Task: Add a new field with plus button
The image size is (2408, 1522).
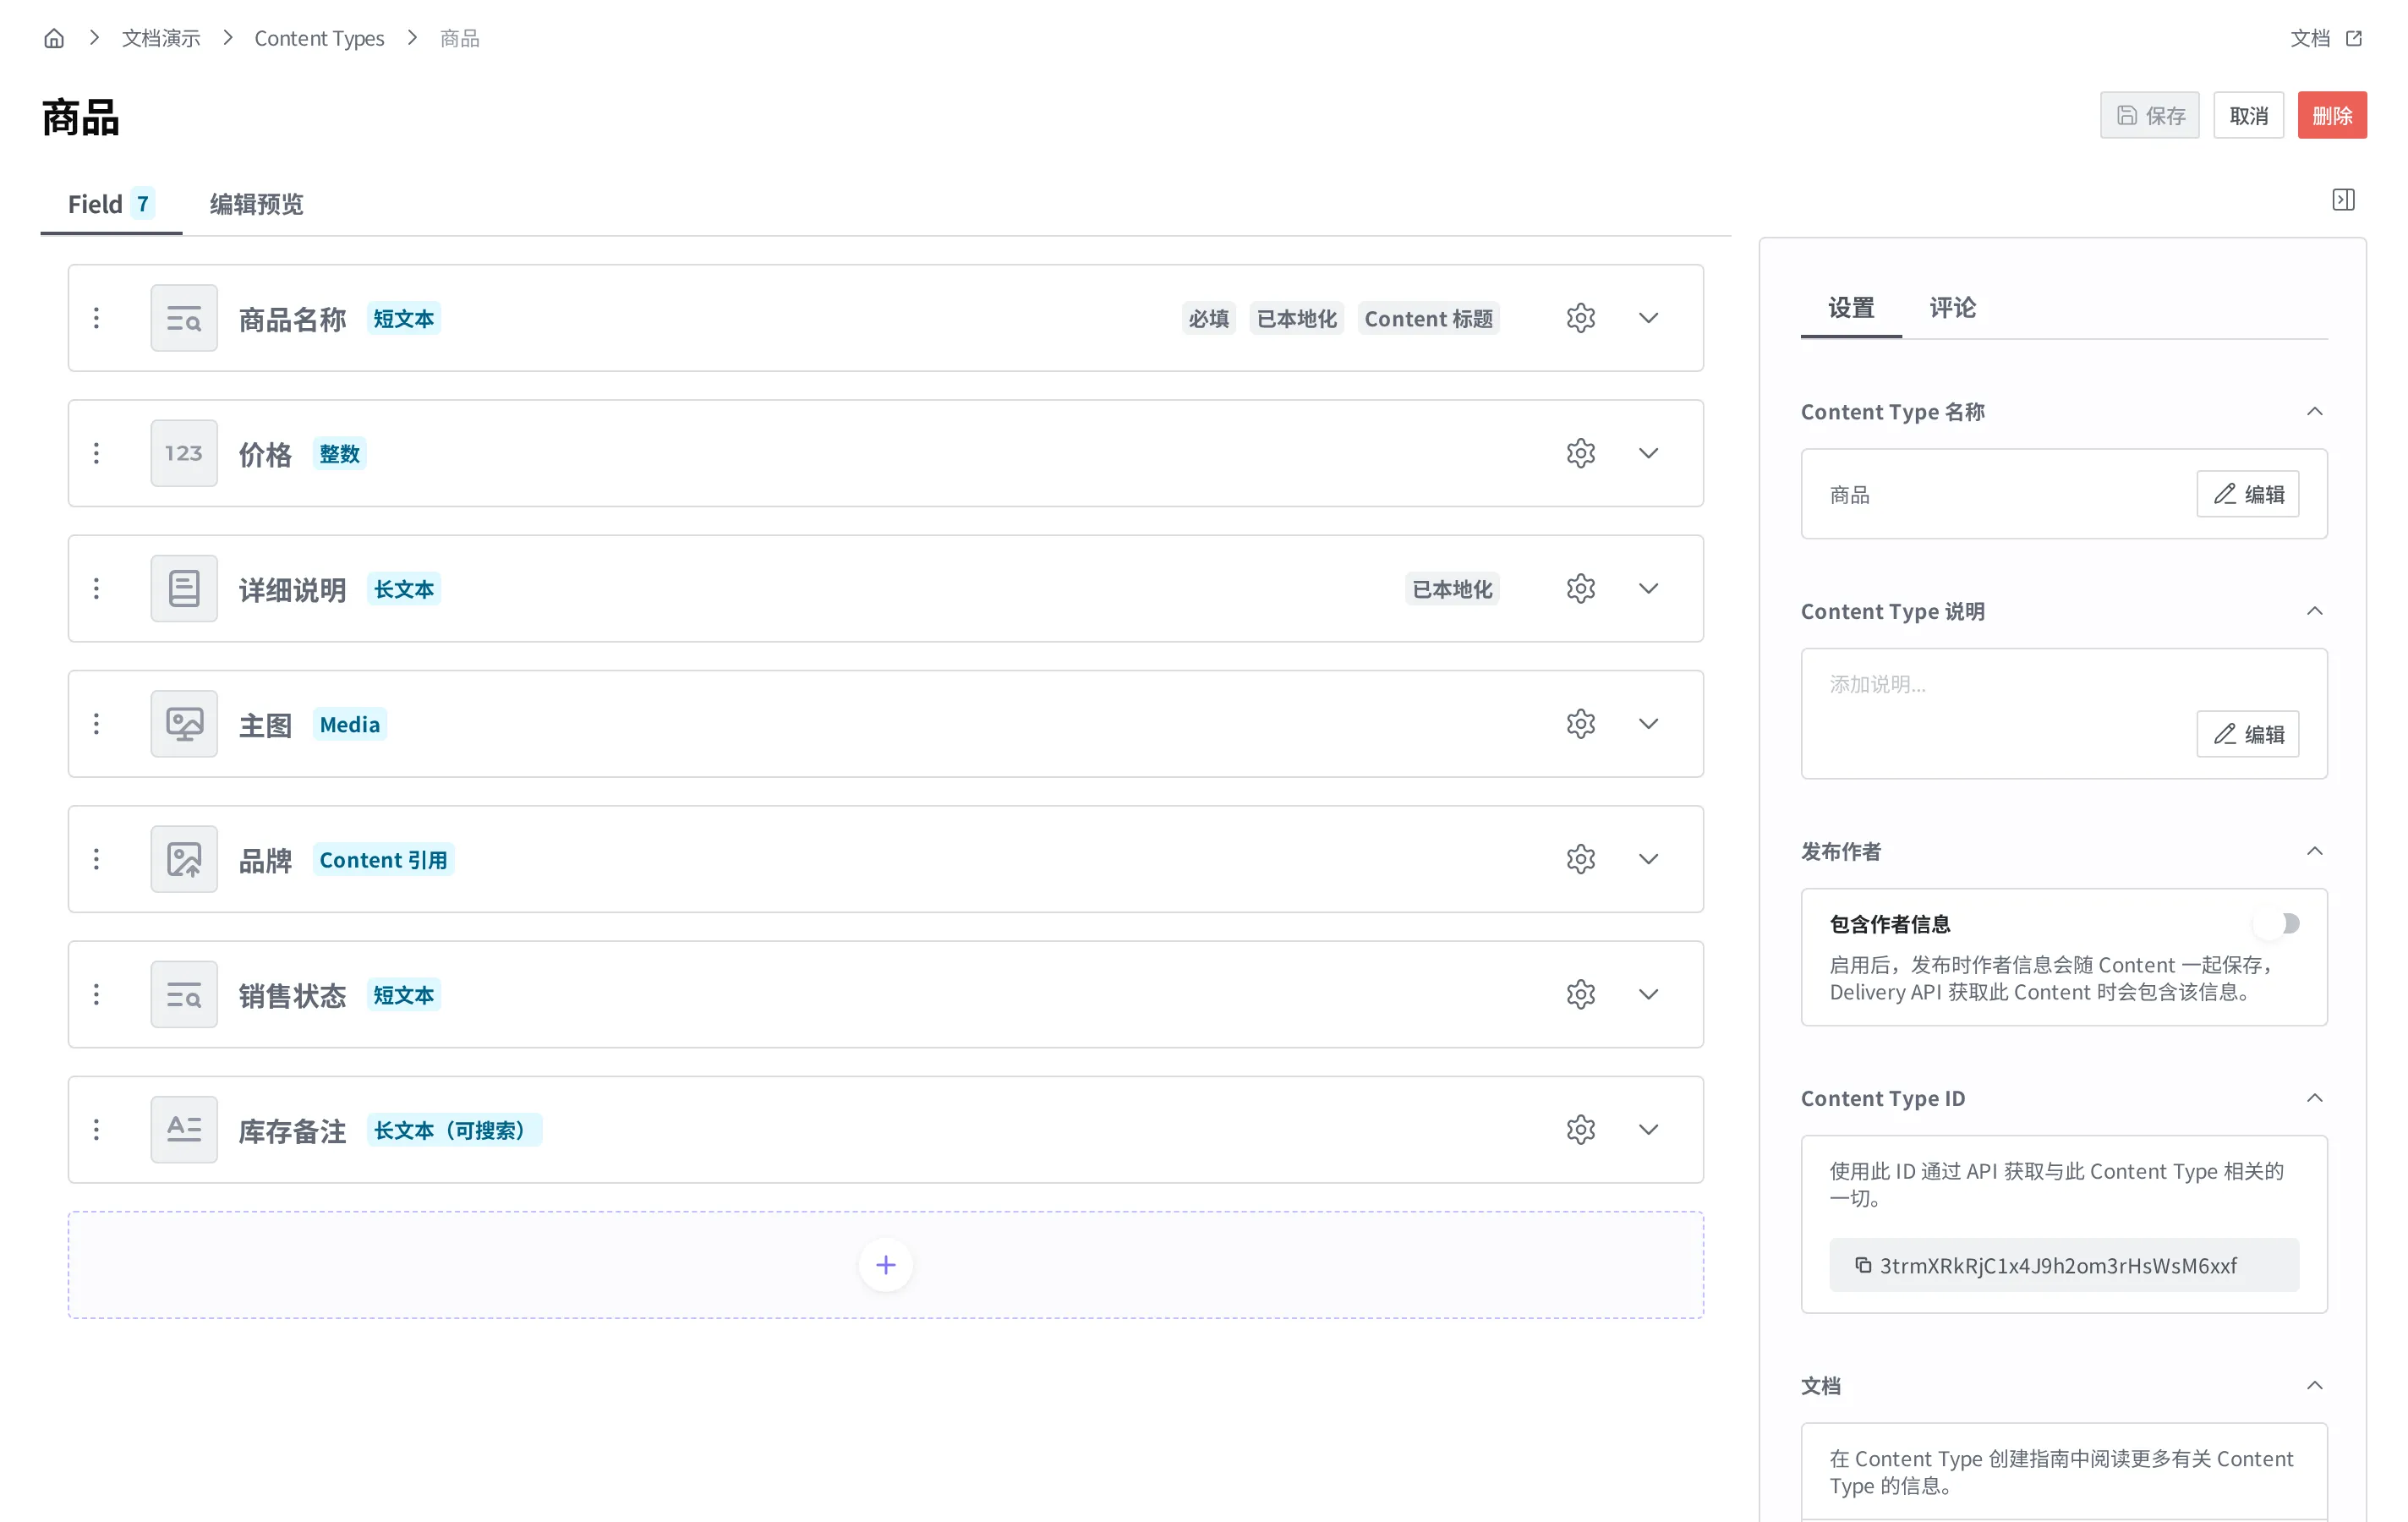Action: (886, 1265)
